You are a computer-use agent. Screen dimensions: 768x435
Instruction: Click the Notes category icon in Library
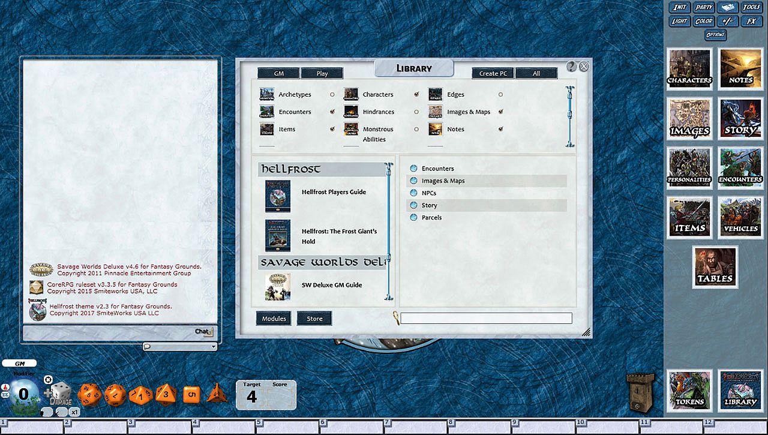coord(436,129)
